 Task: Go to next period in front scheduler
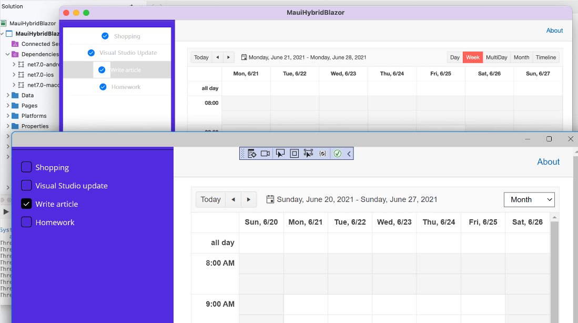248,199
